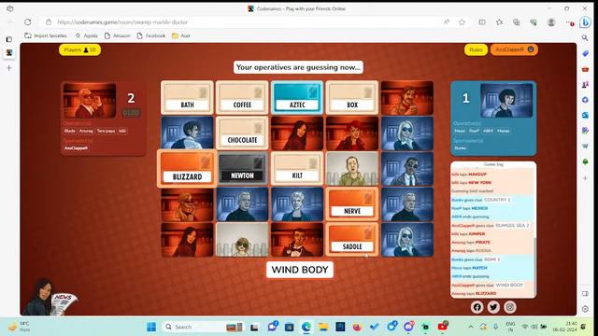Click the blue team agent portrait

pyautogui.click(x=506, y=101)
